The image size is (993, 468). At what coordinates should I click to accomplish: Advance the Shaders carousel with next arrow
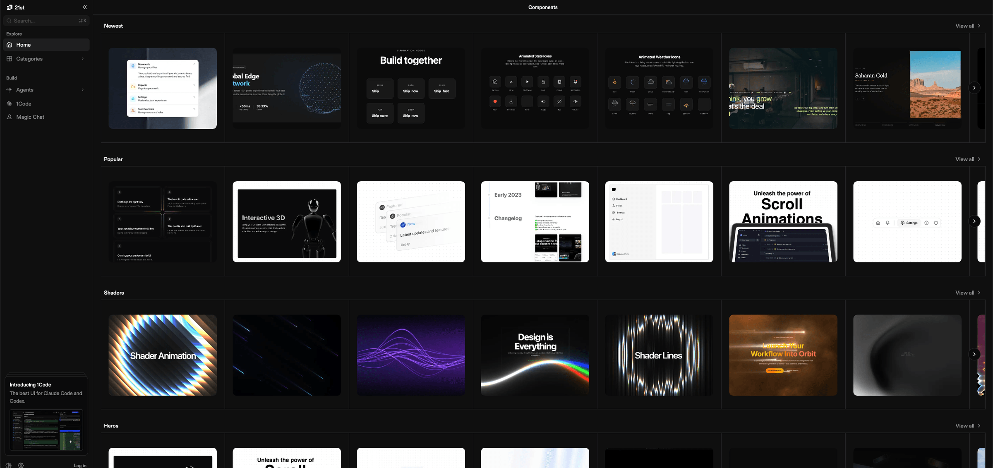click(974, 354)
